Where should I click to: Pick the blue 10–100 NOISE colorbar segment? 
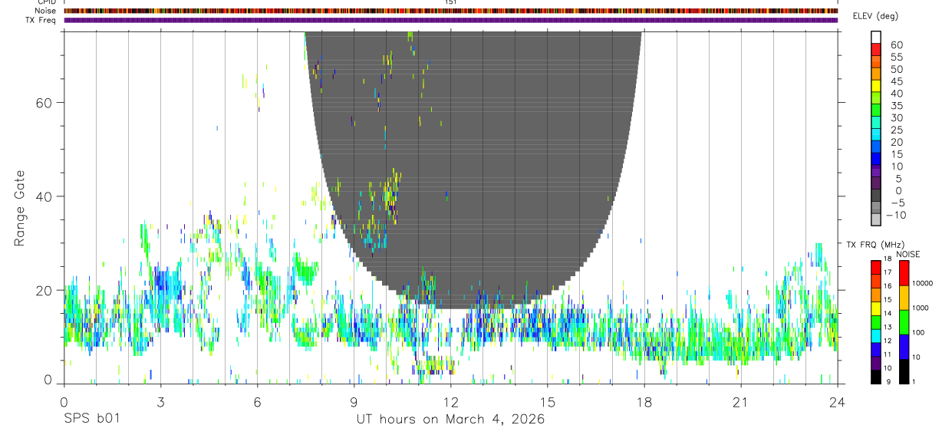(904, 346)
